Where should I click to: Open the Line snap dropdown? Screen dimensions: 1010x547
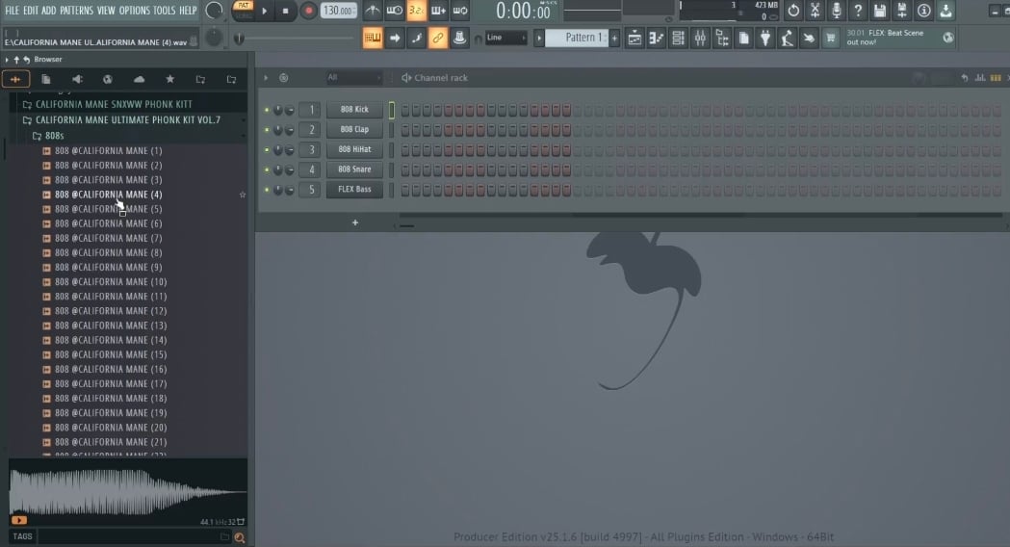tap(505, 38)
